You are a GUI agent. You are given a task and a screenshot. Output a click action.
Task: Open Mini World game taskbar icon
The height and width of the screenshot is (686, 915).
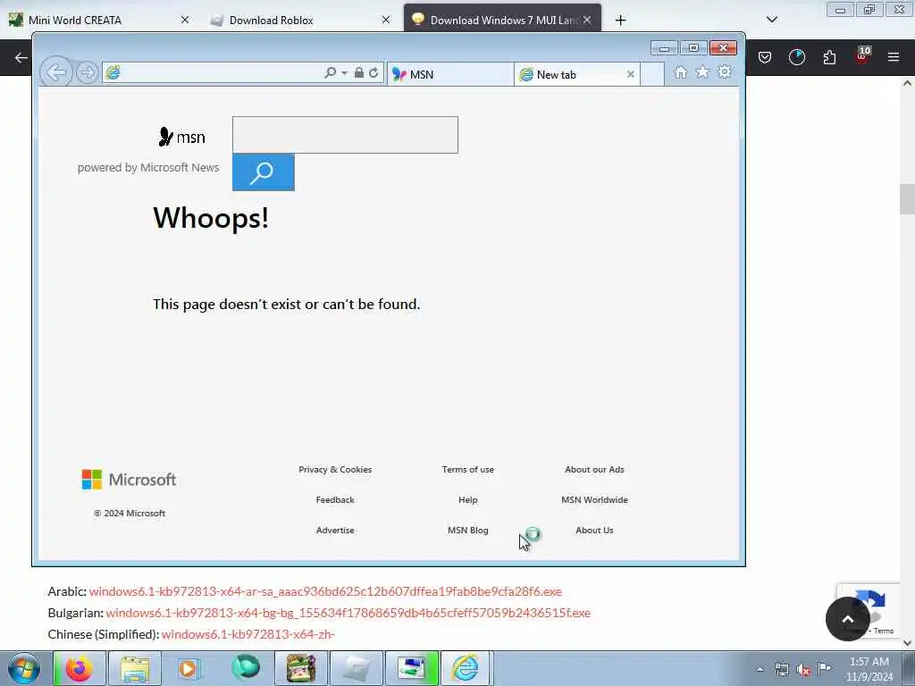300,668
